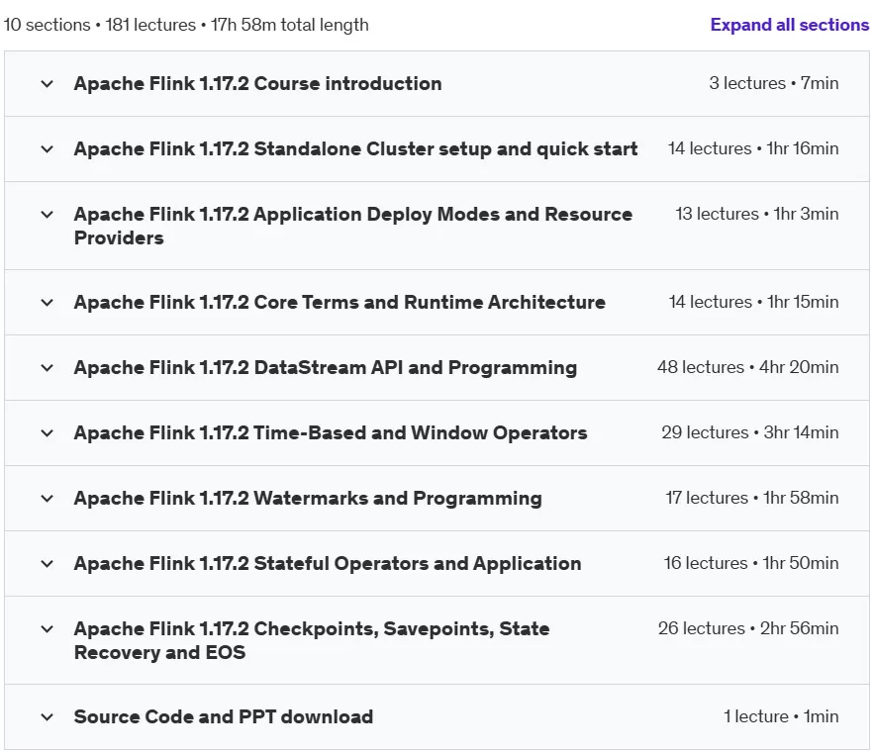Expand Standalone Cluster setup section chevron

pos(48,149)
